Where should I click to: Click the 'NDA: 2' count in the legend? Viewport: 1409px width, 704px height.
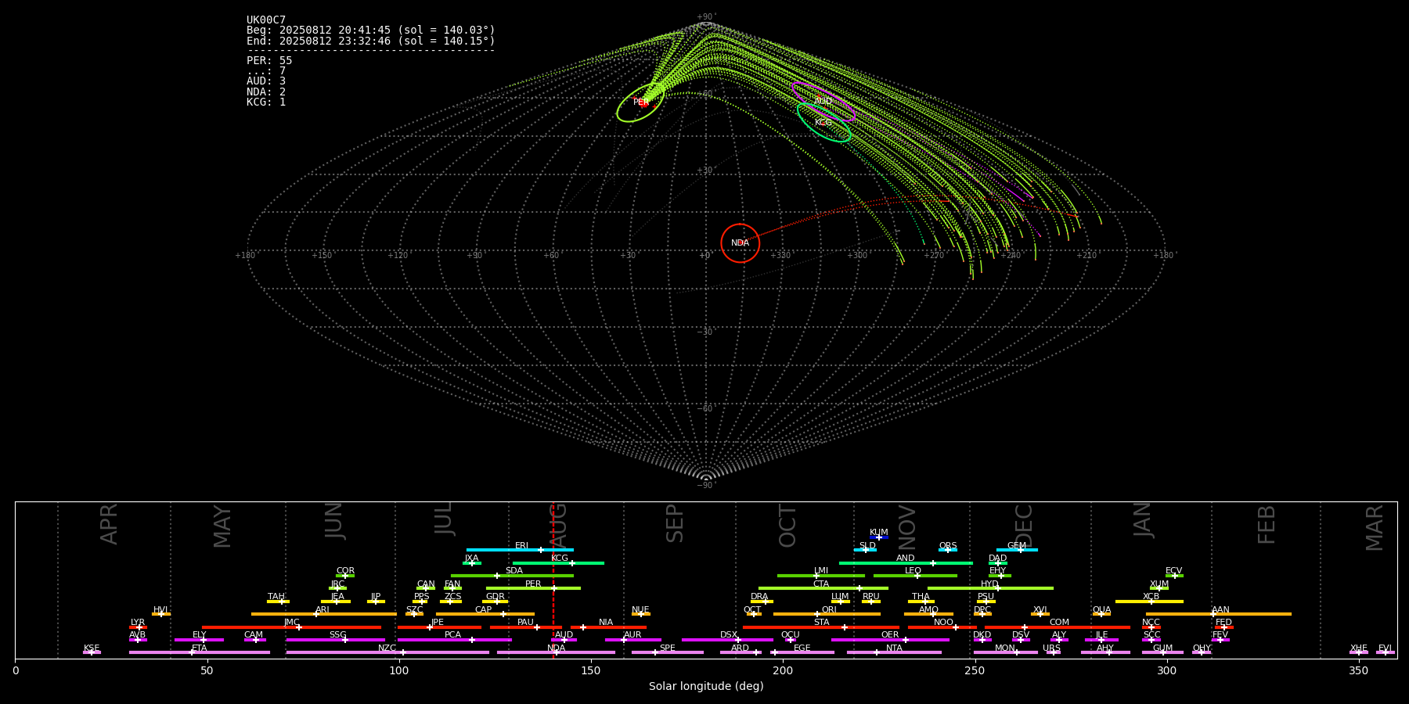(x=266, y=92)
